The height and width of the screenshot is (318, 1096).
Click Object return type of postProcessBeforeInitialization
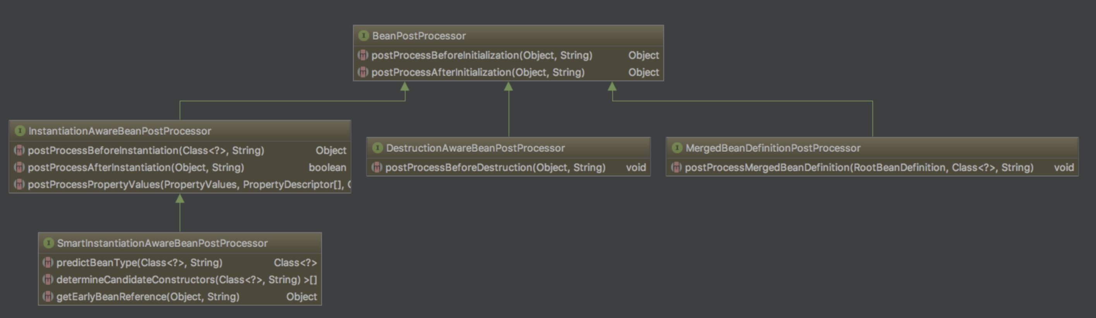(643, 55)
